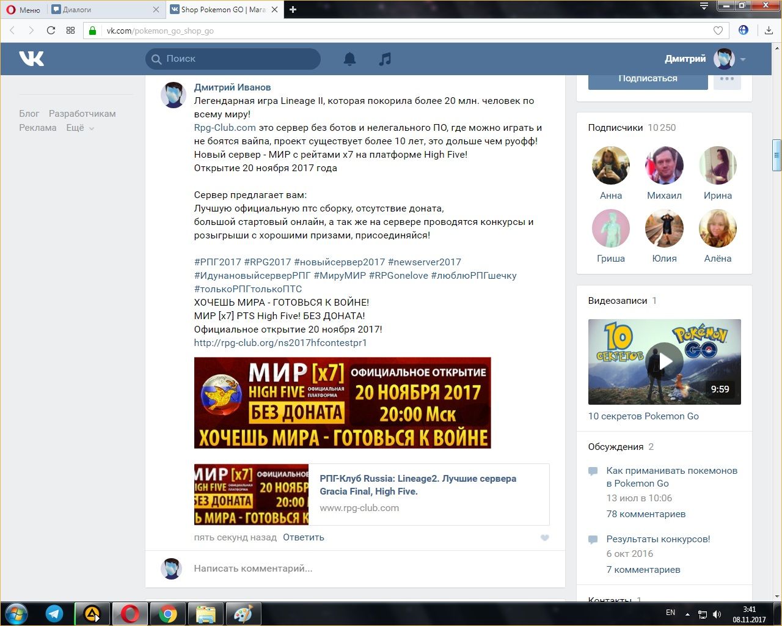Open Блог link in left sidebar
This screenshot has width=782, height=626.
click(x=29, y=114)
